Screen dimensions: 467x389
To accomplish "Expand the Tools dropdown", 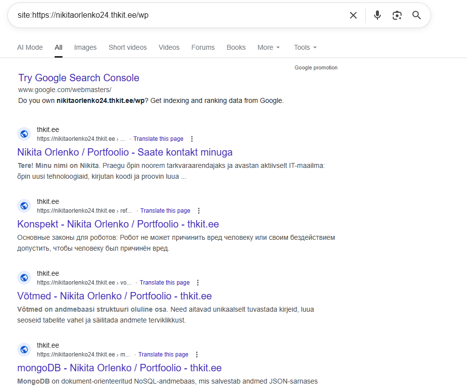I will tap(305, 48).
